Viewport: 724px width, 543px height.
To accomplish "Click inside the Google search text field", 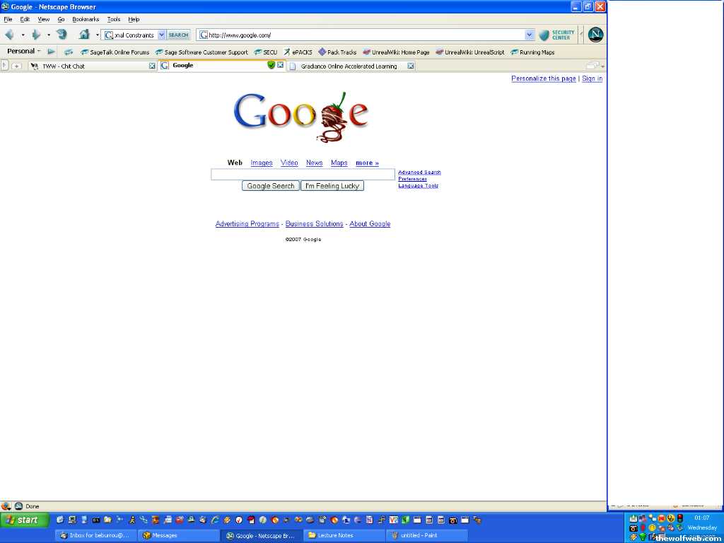I will 303,174.
